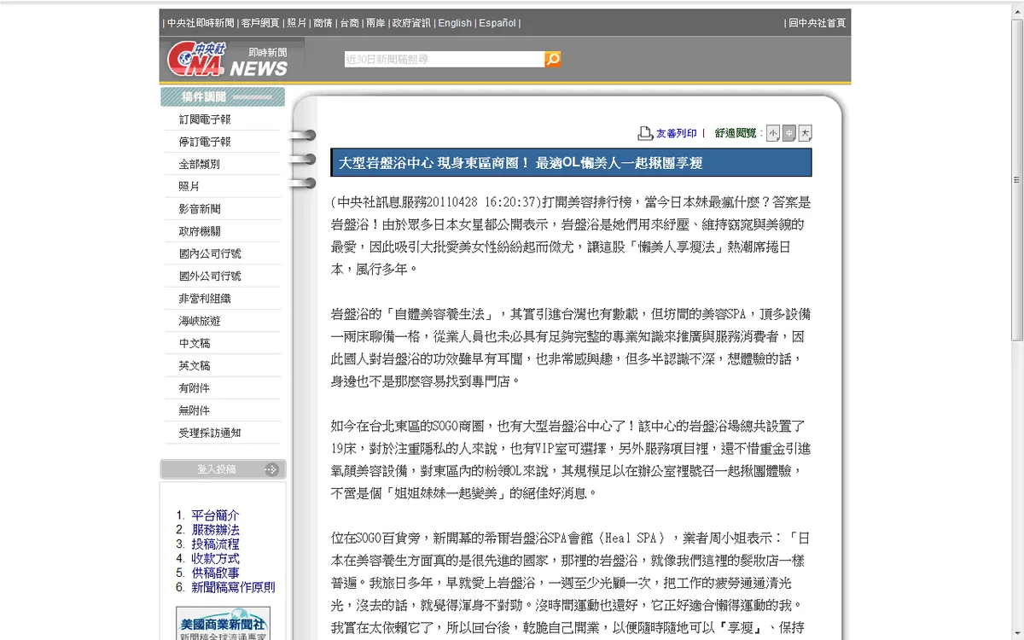Open 訂閱電子報 in the sidebar

coord(205,119)
